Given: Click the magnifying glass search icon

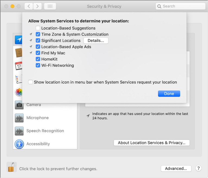Looking at the screenshot, I should 159,6.
